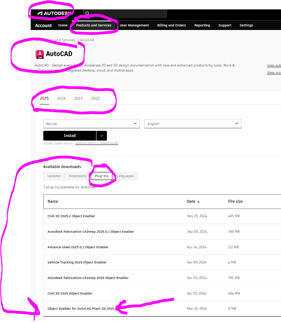Screen dimensions: 281x322
Task: Select the 2023 version tab
Action: coord(78,98)
